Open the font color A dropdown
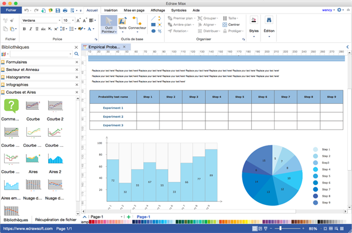The image size is (352, 233). (91, 29)
